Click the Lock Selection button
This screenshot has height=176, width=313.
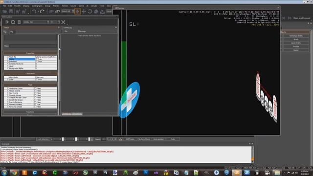(x=43, y=139)
